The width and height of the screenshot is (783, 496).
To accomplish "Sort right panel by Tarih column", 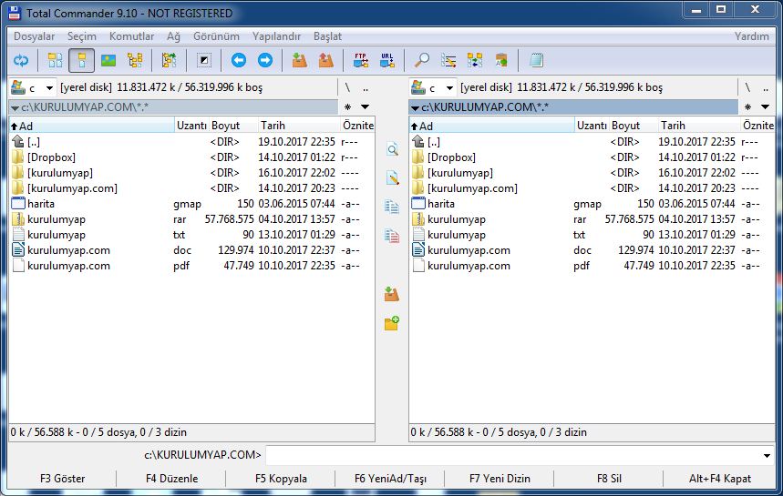I will point(698,126).
